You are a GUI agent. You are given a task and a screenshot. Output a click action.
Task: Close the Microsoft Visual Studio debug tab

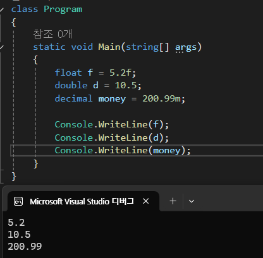145,201
